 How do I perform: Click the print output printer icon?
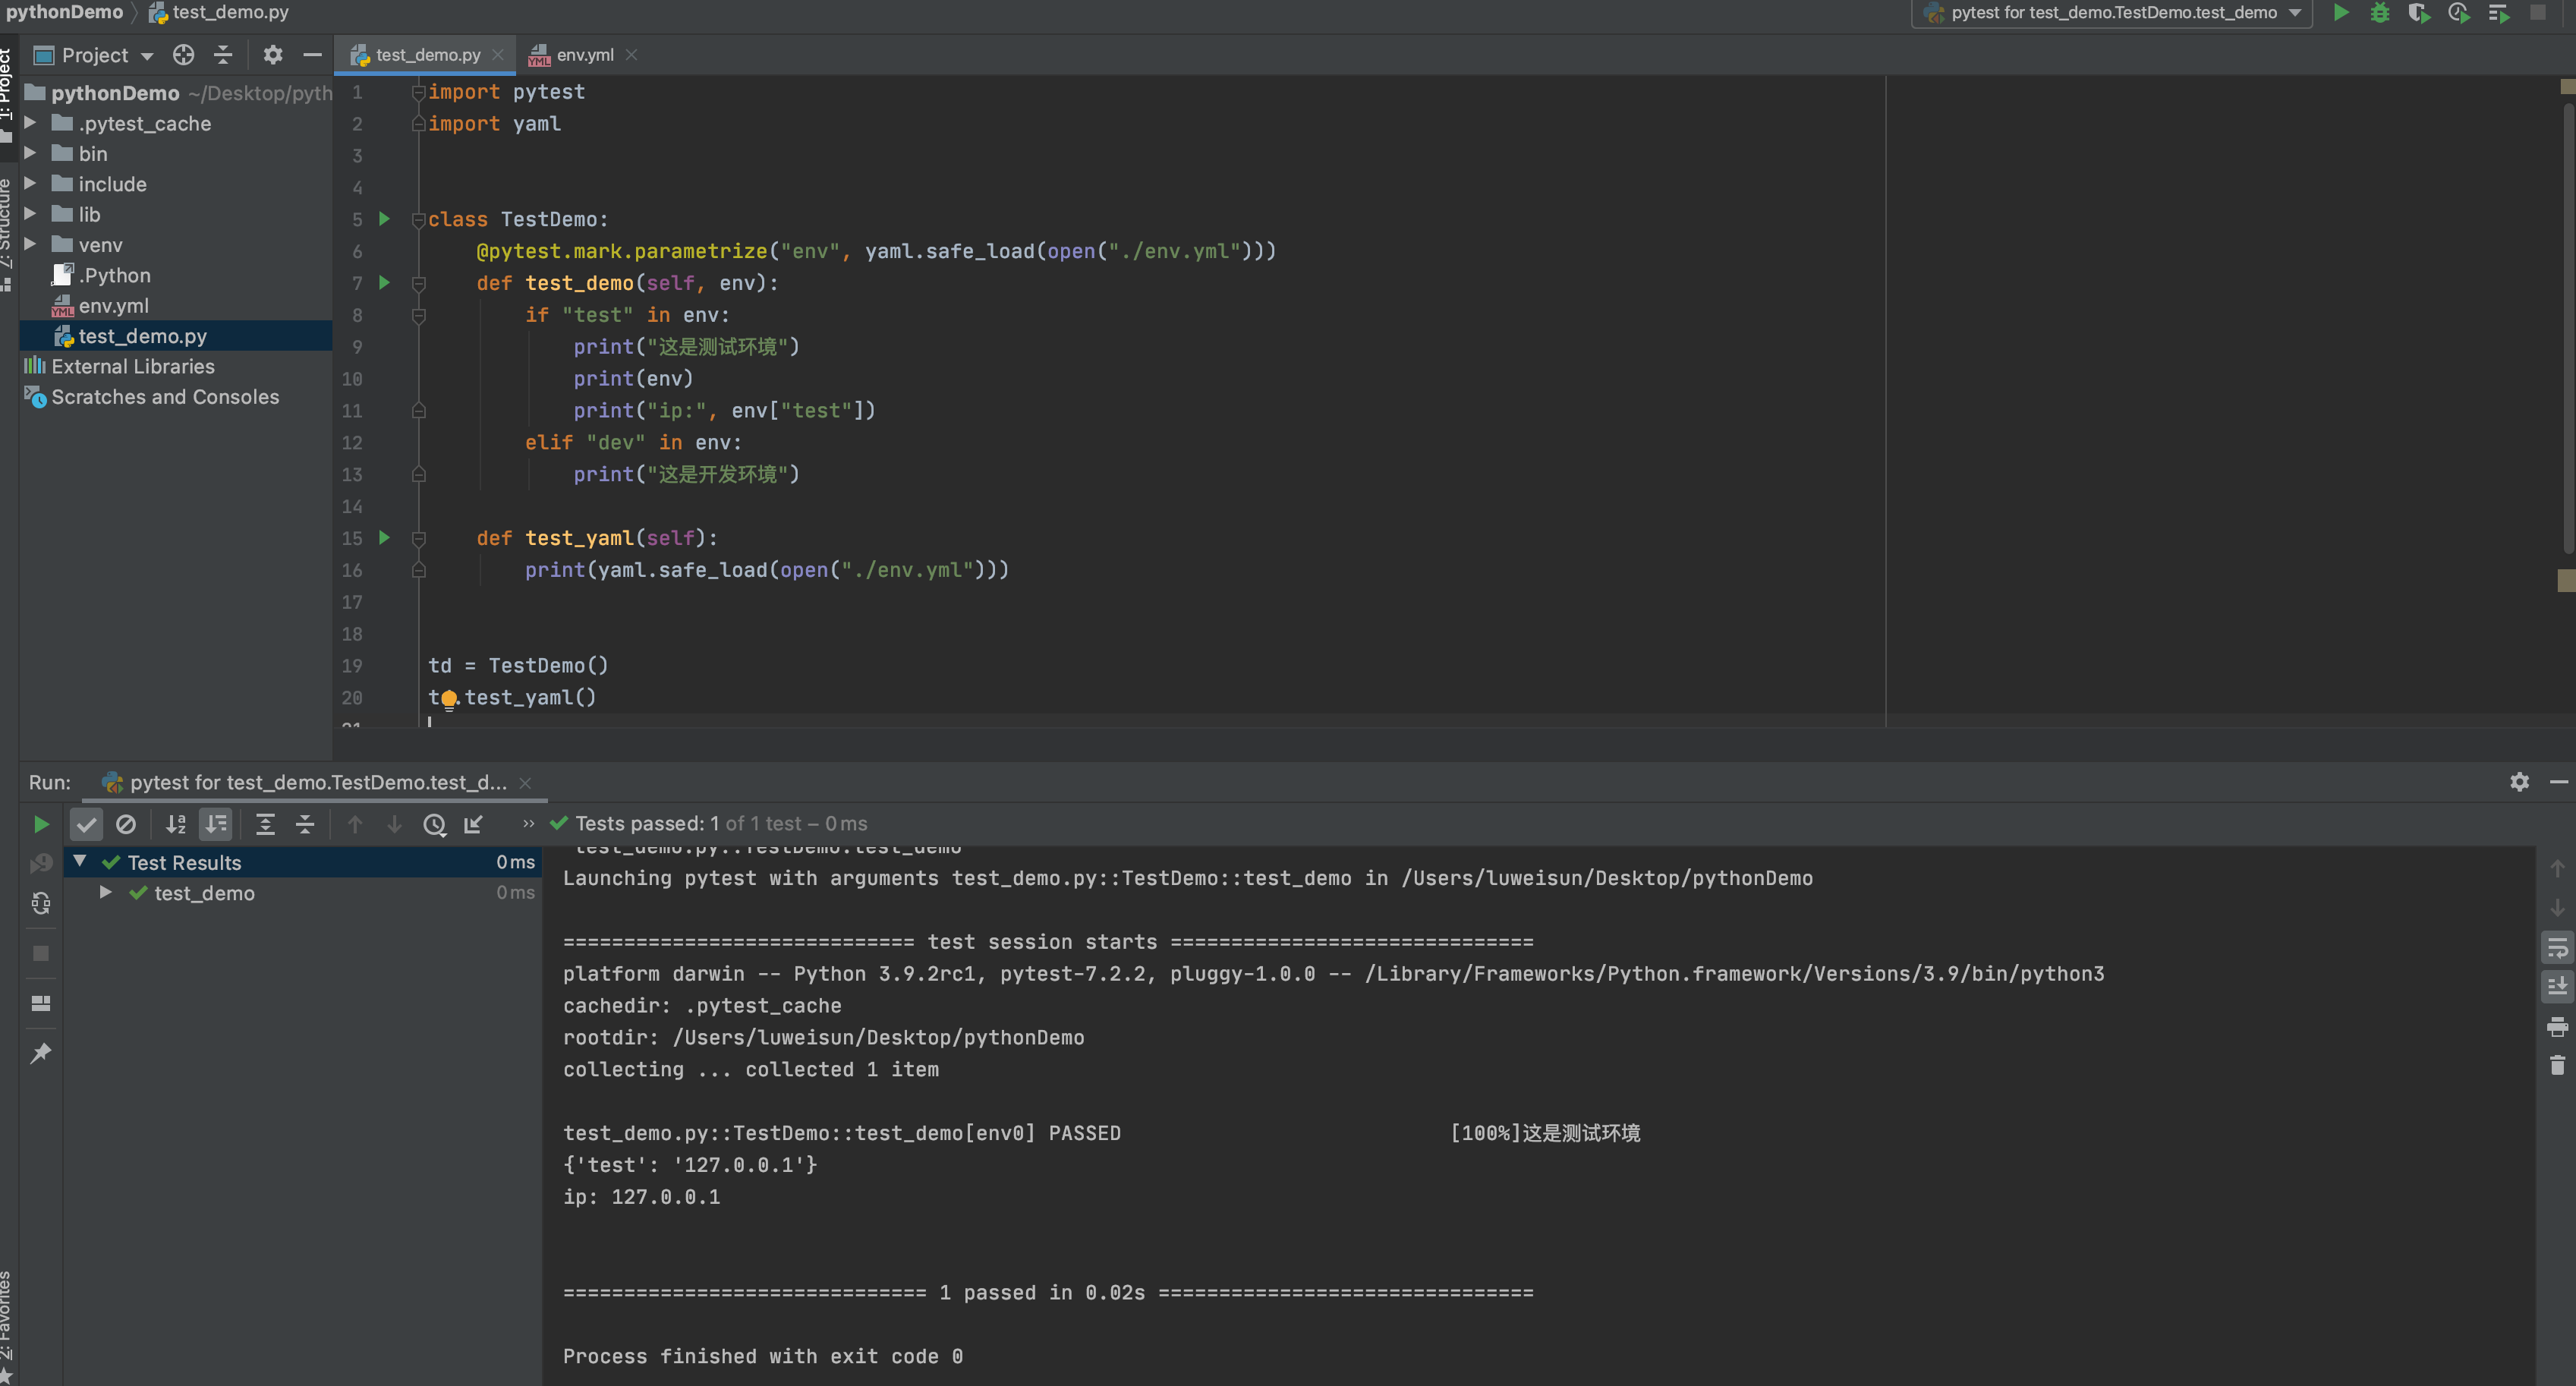pos(2557,1027)
